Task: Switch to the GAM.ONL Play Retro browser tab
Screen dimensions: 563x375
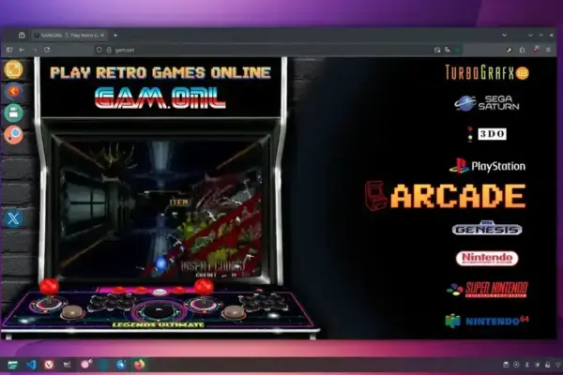Action: click(x=68, y=36)
